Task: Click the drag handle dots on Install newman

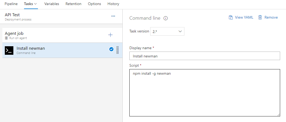Action: click(x=117, y=50)
